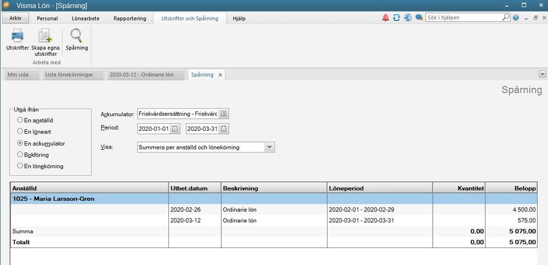
Task: Open the Lönearbete ribbon tab
Action: pyautogui.click(x=86, y=18)
